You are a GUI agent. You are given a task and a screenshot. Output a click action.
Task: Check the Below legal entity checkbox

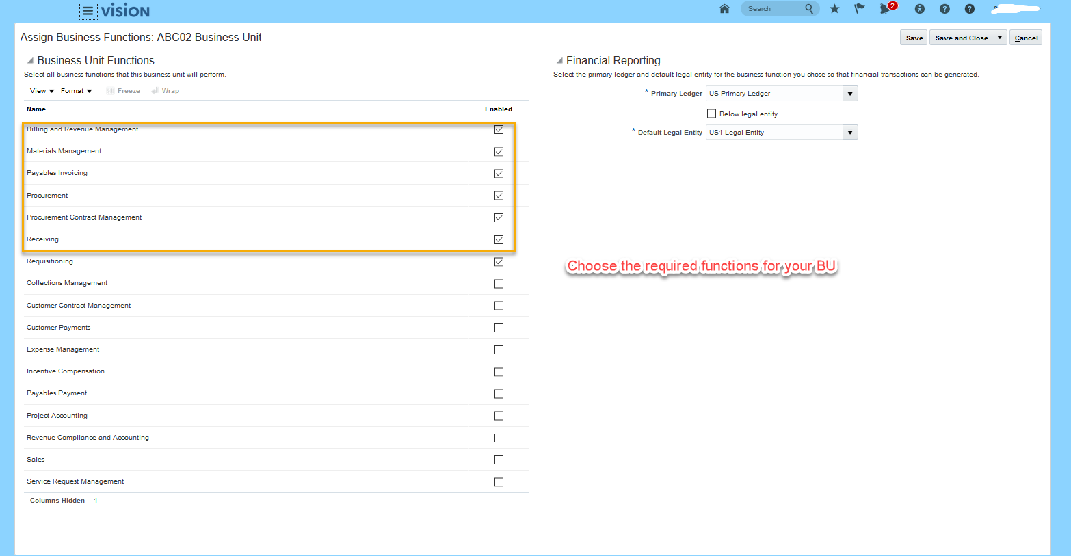711,114
